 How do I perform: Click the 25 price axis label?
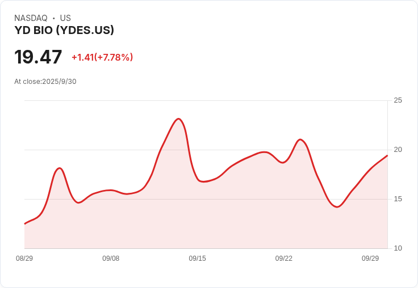(x=398, y=100)
